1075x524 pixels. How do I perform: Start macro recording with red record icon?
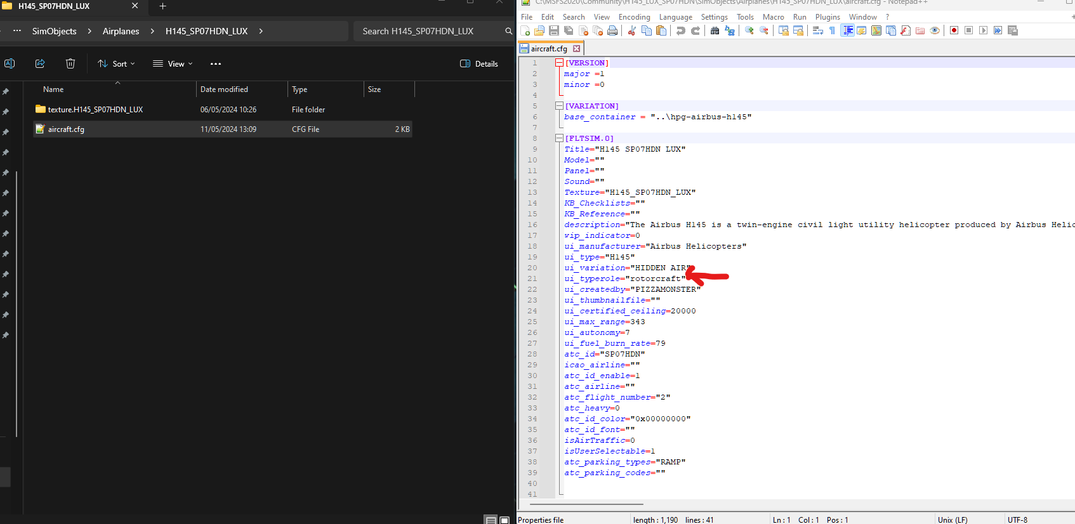(954, 30)
